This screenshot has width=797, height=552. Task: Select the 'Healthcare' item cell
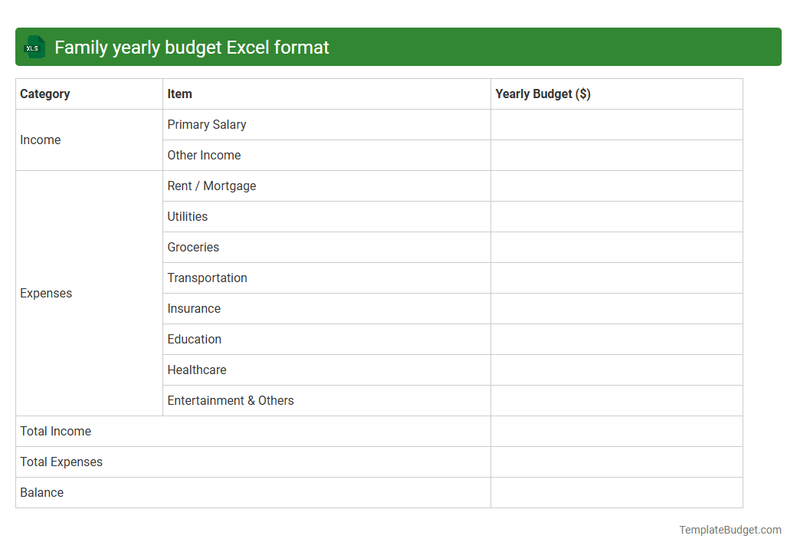pyautogui.click(x=197, y=370)
